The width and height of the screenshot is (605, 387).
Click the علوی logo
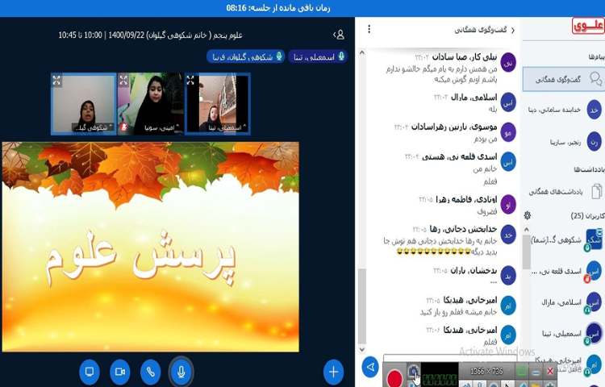coord(588,26)
